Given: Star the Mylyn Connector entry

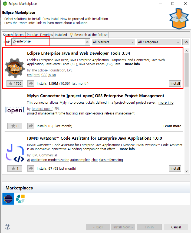Looking at the screenshot, I should pos(15,126).
